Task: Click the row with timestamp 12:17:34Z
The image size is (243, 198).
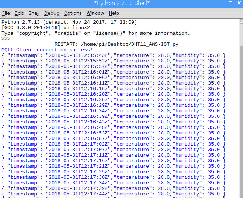Action: pyautogui.click(x=114, y=183)
